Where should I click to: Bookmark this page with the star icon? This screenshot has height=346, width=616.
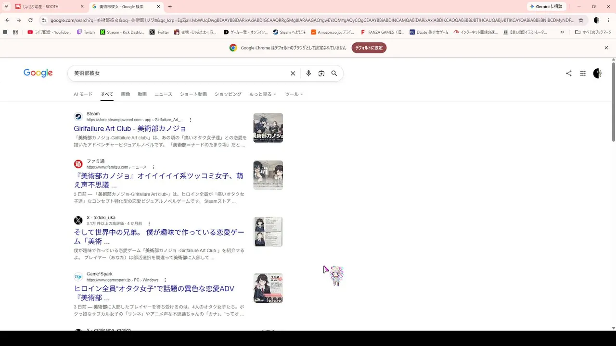[581, 20]
